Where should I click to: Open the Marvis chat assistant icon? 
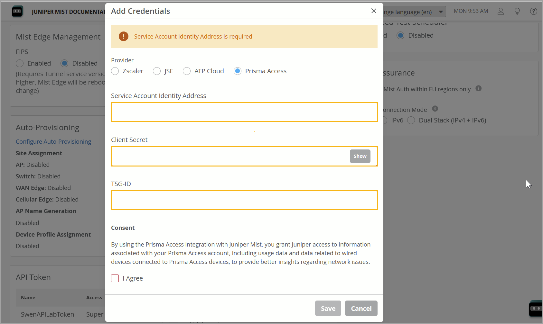tap(535, 309)
